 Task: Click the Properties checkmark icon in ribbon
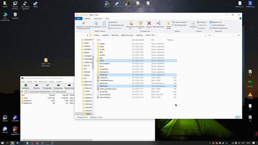tap(193, 23)
